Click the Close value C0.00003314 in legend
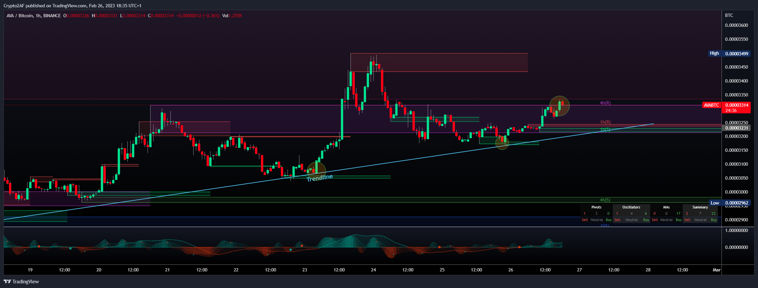 point(161,16)
